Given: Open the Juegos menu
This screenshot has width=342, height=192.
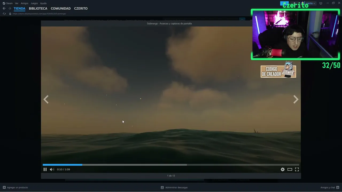Looking at the screenshot, I should point(34,3).
